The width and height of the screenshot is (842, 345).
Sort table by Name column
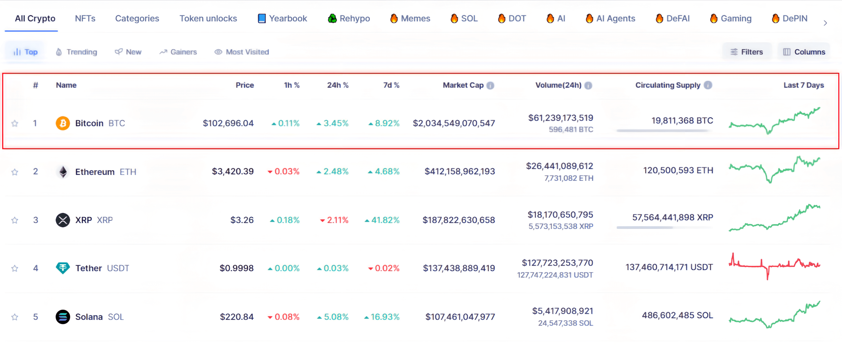tap(66, 85)
